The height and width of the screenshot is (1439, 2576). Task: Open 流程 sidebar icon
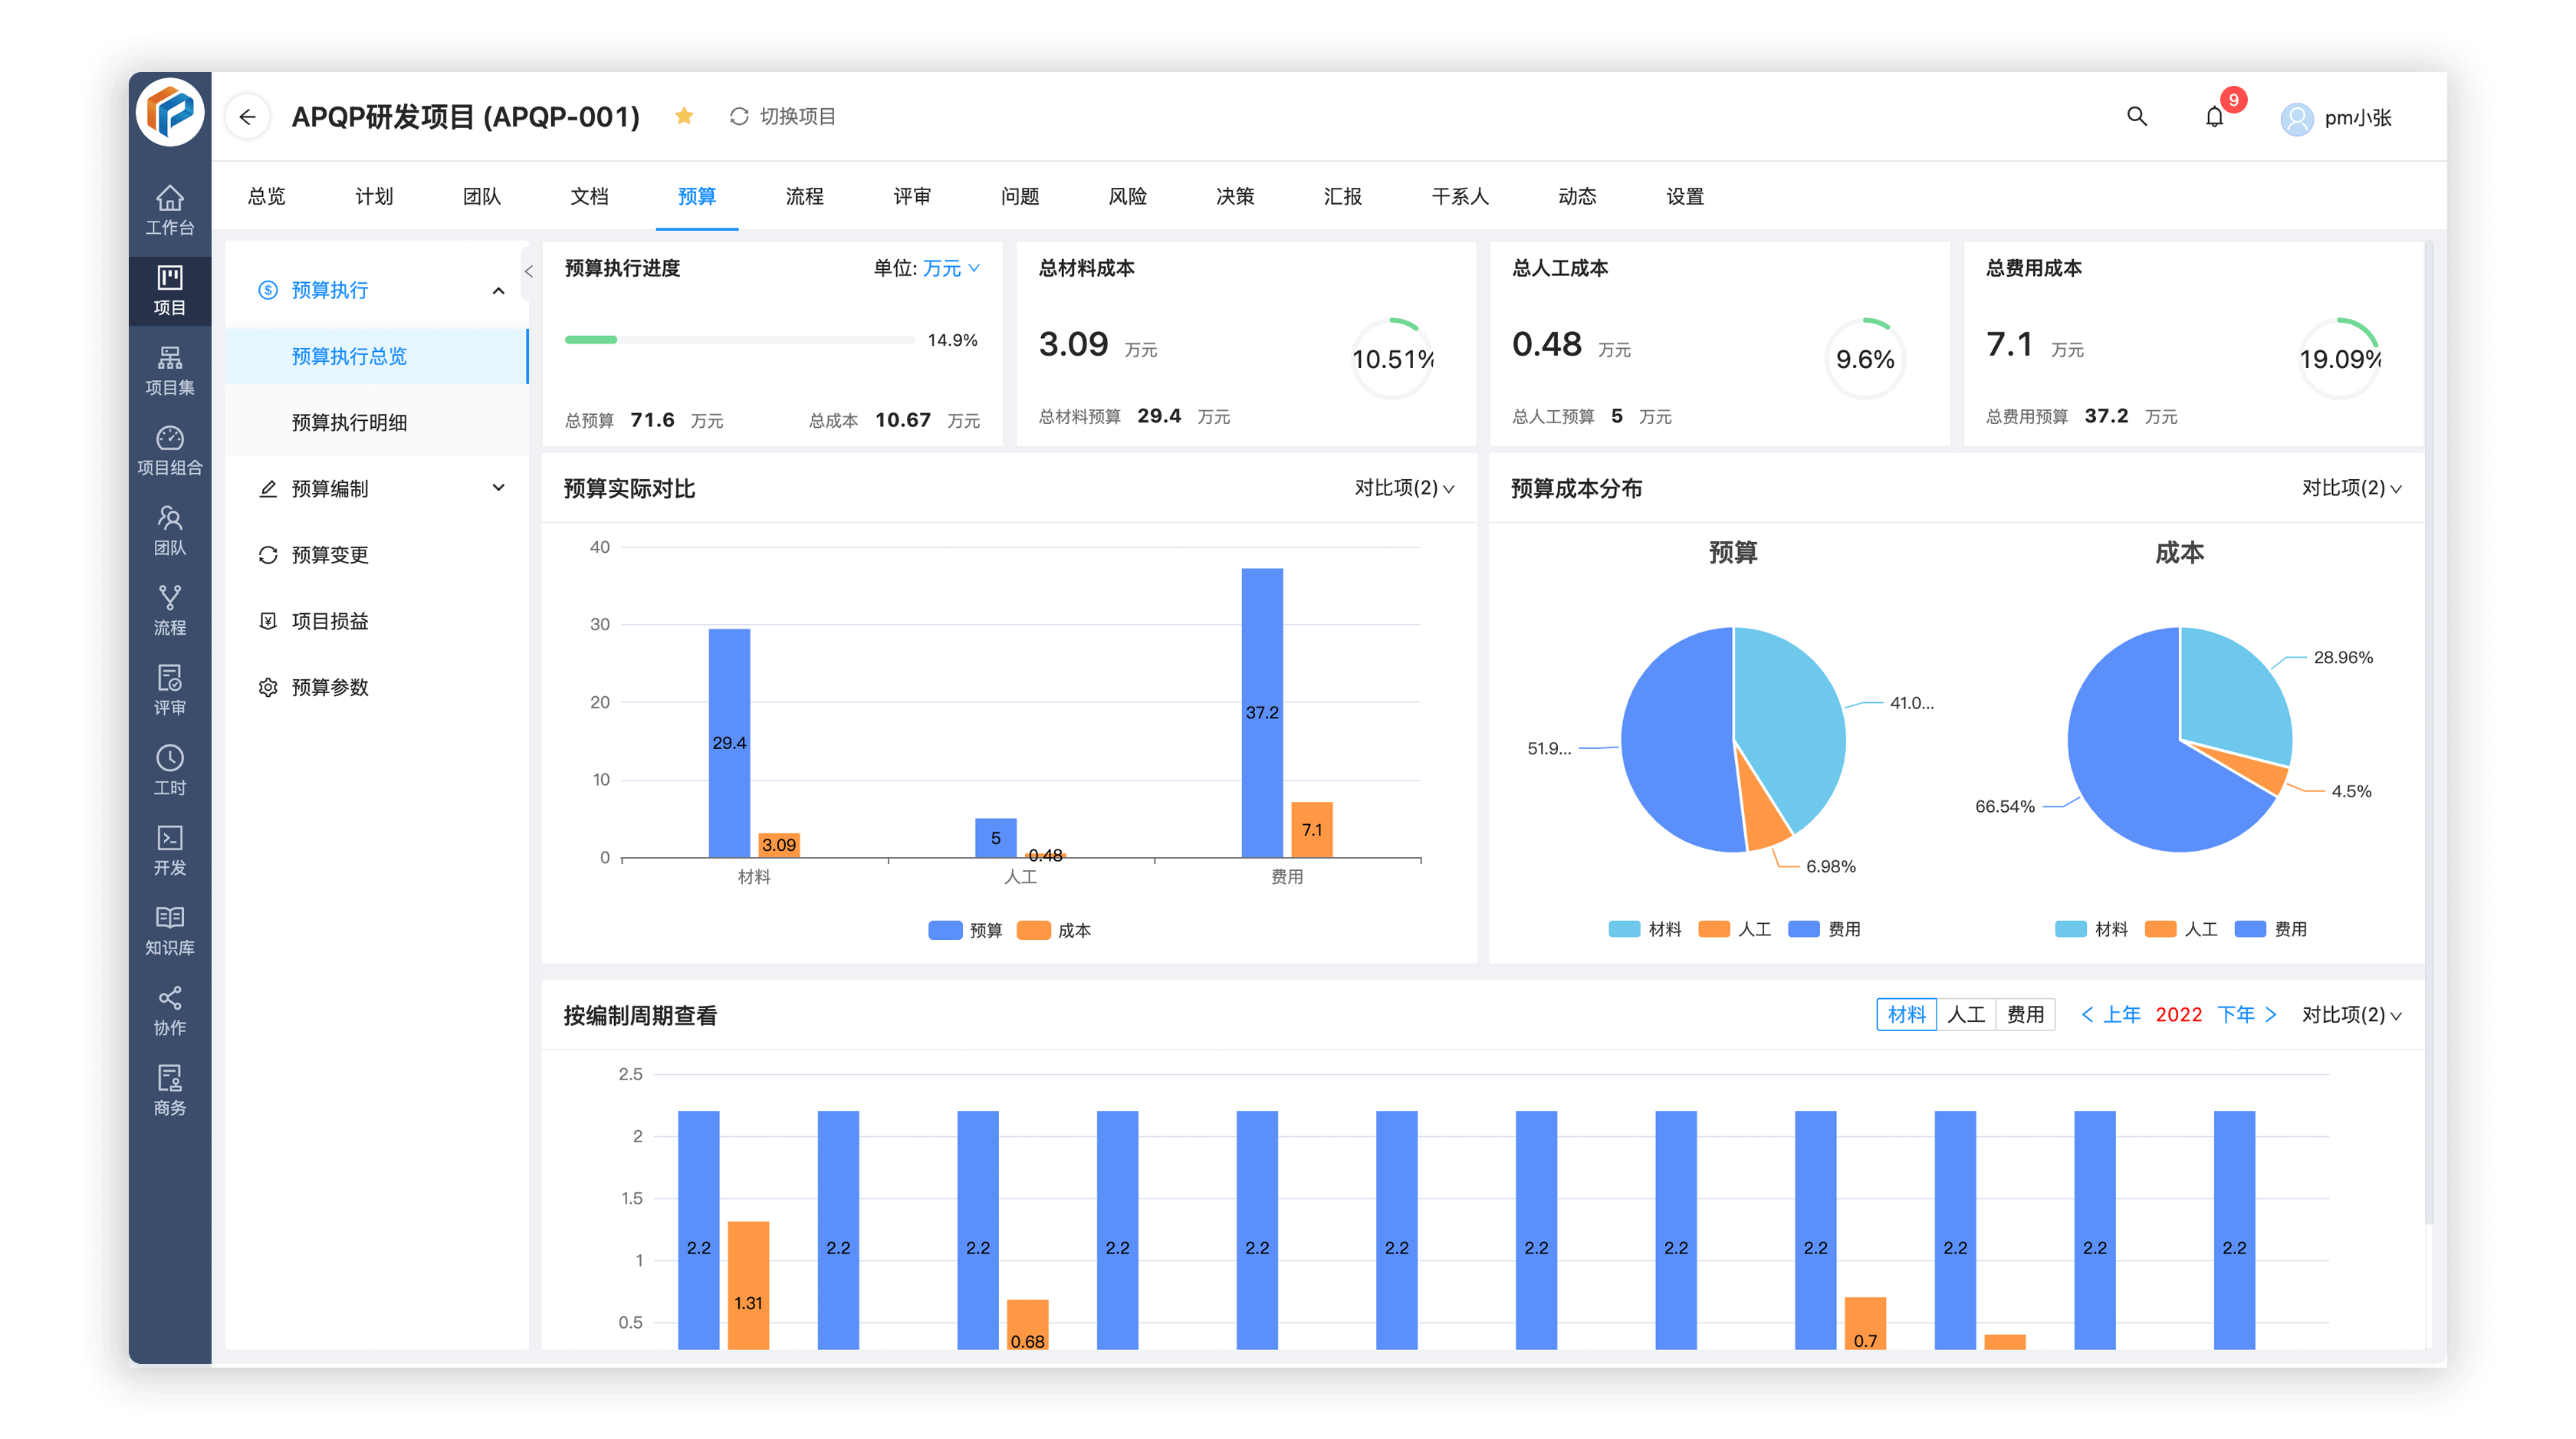[169, 610]
